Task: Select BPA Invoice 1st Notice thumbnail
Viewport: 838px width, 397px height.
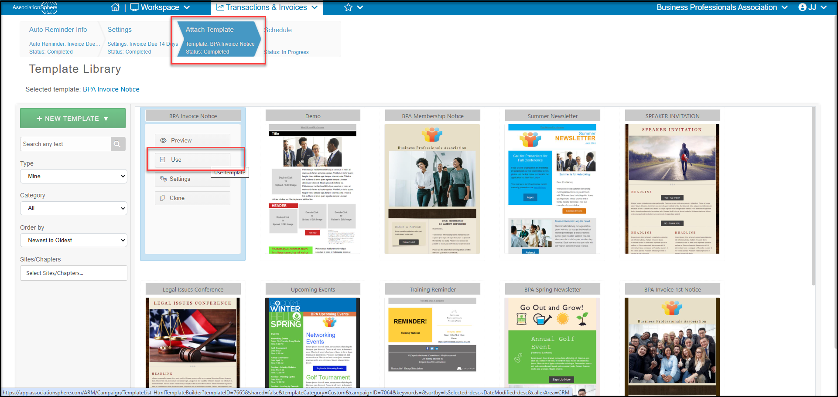Action: (672, 343)
